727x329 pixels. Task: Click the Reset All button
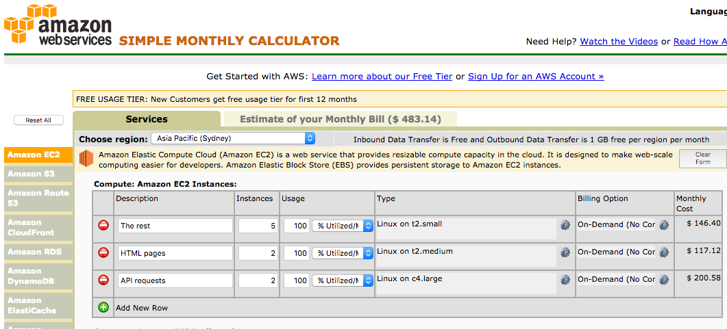pos(38,120)
